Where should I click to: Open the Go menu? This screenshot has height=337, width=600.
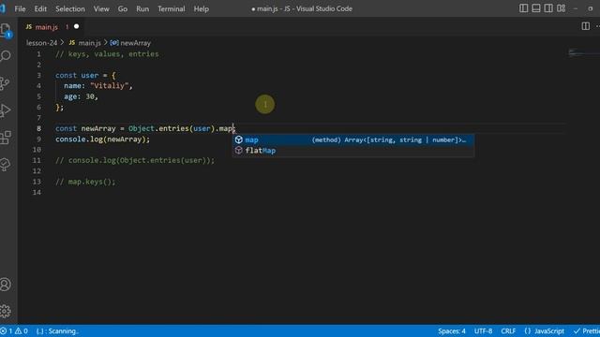tap(123, 8)
